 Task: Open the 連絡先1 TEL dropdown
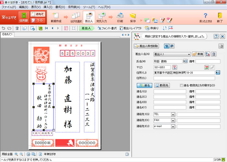(x=173, y=114)
